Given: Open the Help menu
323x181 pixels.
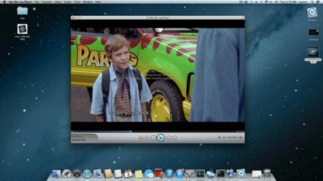Looking at the screenshot, I should click(x=98, y=2).
